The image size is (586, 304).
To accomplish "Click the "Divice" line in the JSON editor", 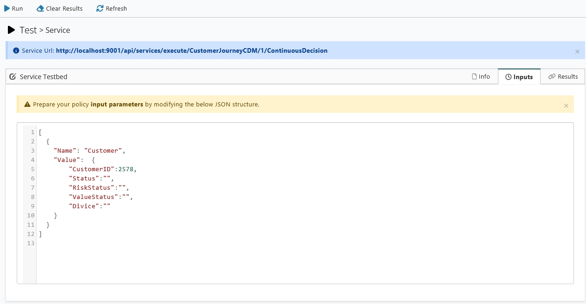I will click(x=89, y=206).
